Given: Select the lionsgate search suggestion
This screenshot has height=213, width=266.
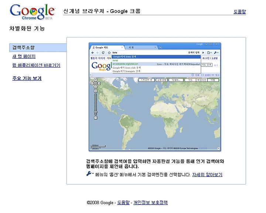Looking at the screenshot, I should coord(156,71).
